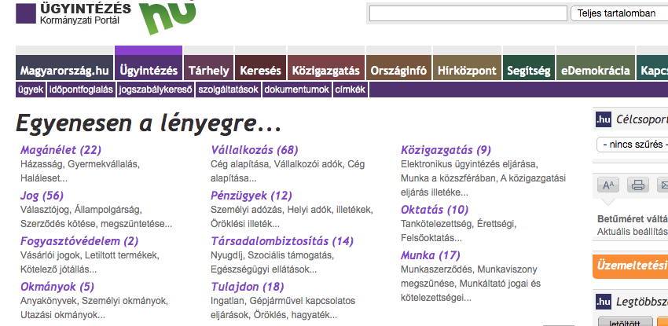This screenshot has width=668, height=326.
Task: Click the search input field
Action: (x=468, y=13)
